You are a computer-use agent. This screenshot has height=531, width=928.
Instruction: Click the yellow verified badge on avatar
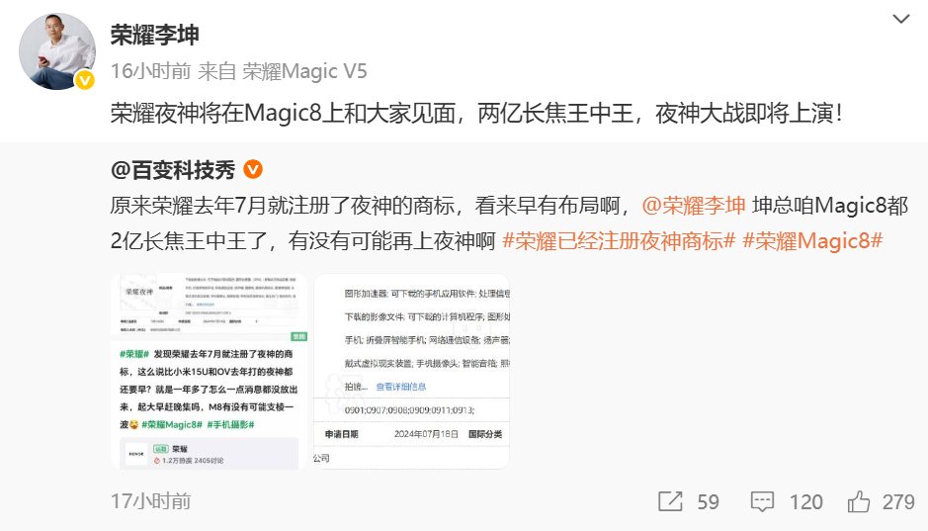(x=85, y=80)
